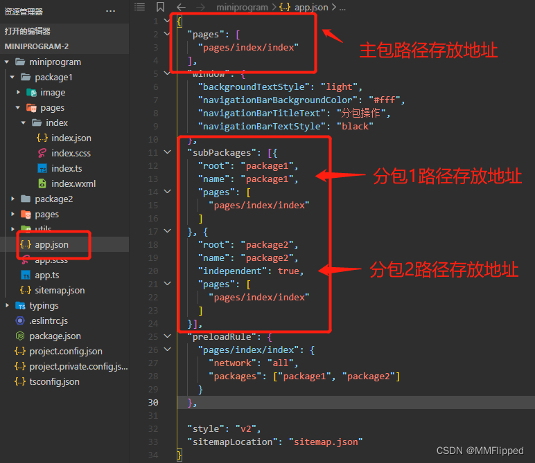The height and width of the screenshot is (463, 535).
Task: Click the TypeScript icon beside index.ts
Action: tap(42, 168)
